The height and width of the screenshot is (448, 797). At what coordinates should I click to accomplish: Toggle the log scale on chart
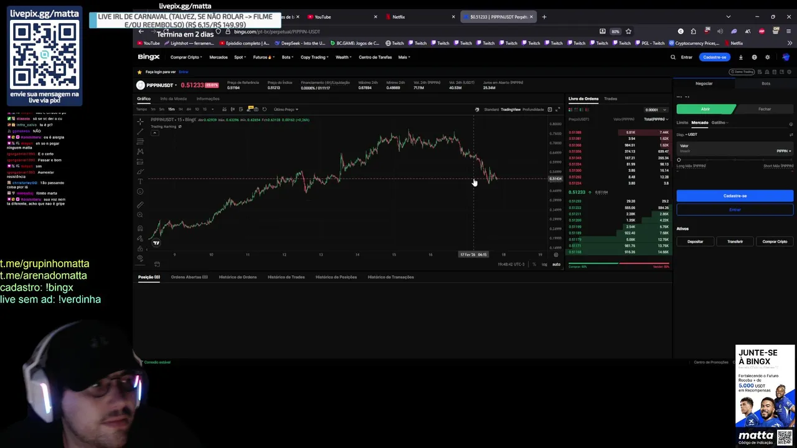544,264
